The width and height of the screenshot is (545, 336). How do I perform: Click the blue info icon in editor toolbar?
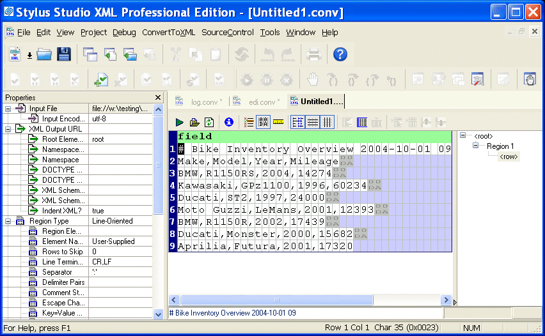[228, 122]
